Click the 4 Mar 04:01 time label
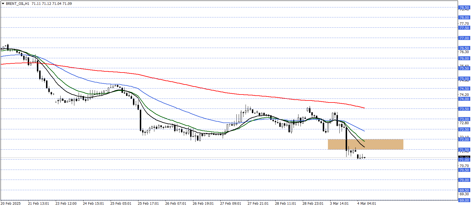The image size is (472, 207). pyautogui.click(x=367, y=204)
